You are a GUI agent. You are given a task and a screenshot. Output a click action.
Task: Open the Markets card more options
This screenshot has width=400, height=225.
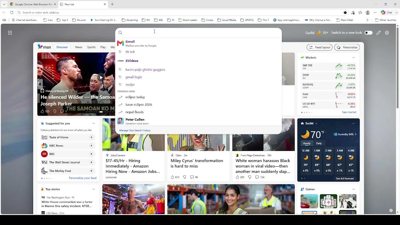click(x=353, y=57)
